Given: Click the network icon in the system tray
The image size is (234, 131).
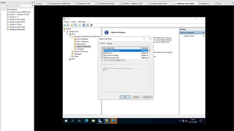Looking at the screenshot, I should pos(183,121).
